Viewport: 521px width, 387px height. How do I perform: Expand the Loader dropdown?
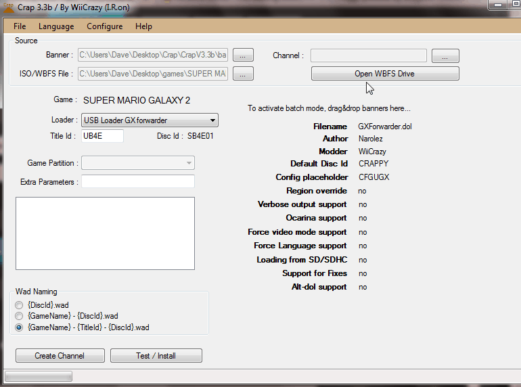pyautogui.click(x=150, y=120)
